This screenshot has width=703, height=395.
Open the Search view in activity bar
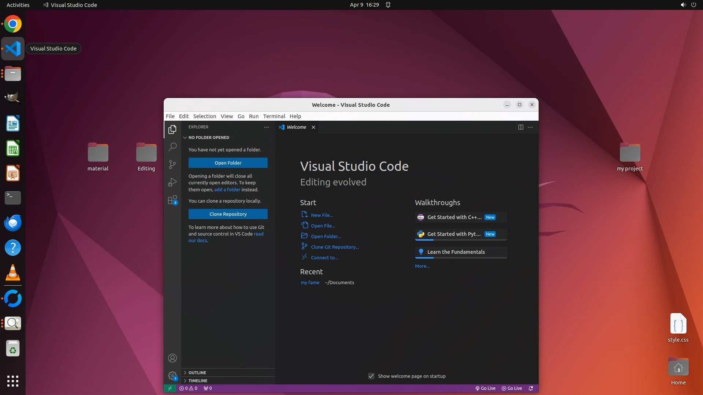click(x=172, y=147)
